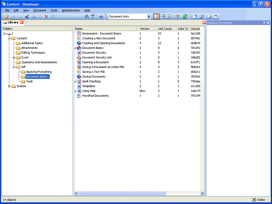Toggle the horizontal split view button
This screenshot has width=272, height=204.
(163, 17)
